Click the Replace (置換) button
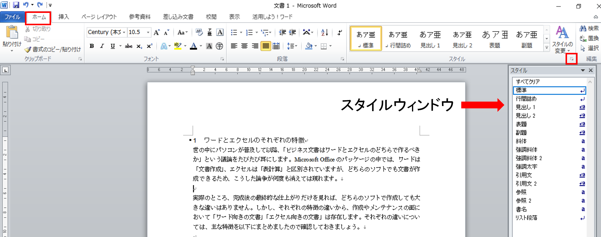This screenshot has width=601, height=237. coord(589,38)
